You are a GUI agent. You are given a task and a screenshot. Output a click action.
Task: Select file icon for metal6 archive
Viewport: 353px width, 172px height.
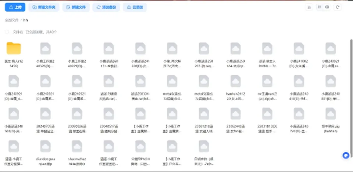click(x=172, y=81)
